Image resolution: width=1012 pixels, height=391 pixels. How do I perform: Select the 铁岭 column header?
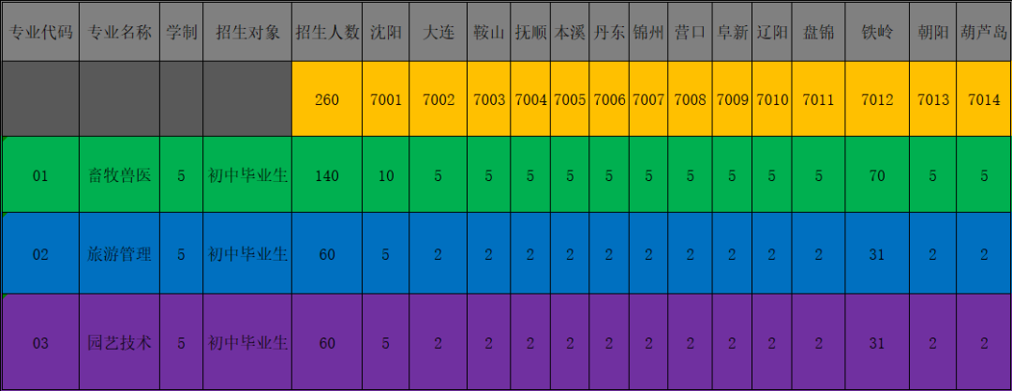pos(876,32)
